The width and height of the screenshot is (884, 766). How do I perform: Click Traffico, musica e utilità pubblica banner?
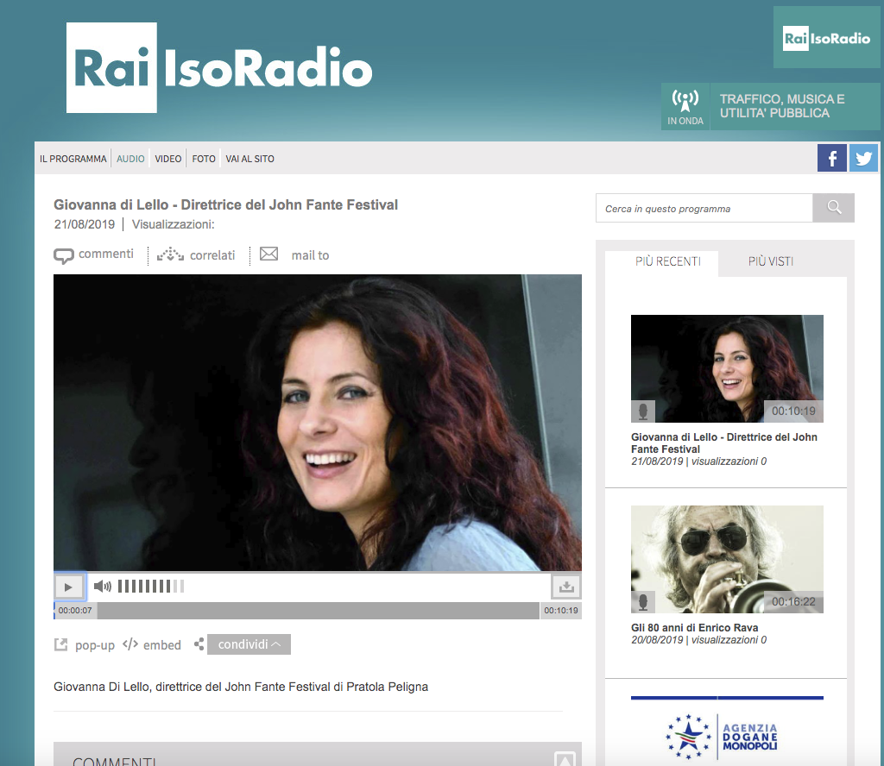coord(794,106)
